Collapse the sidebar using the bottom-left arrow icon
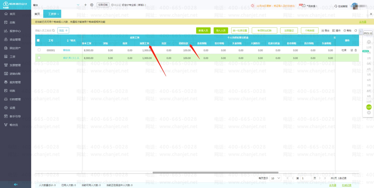The height and width of the screenshot is (188, 374). (x=15, y=184)
